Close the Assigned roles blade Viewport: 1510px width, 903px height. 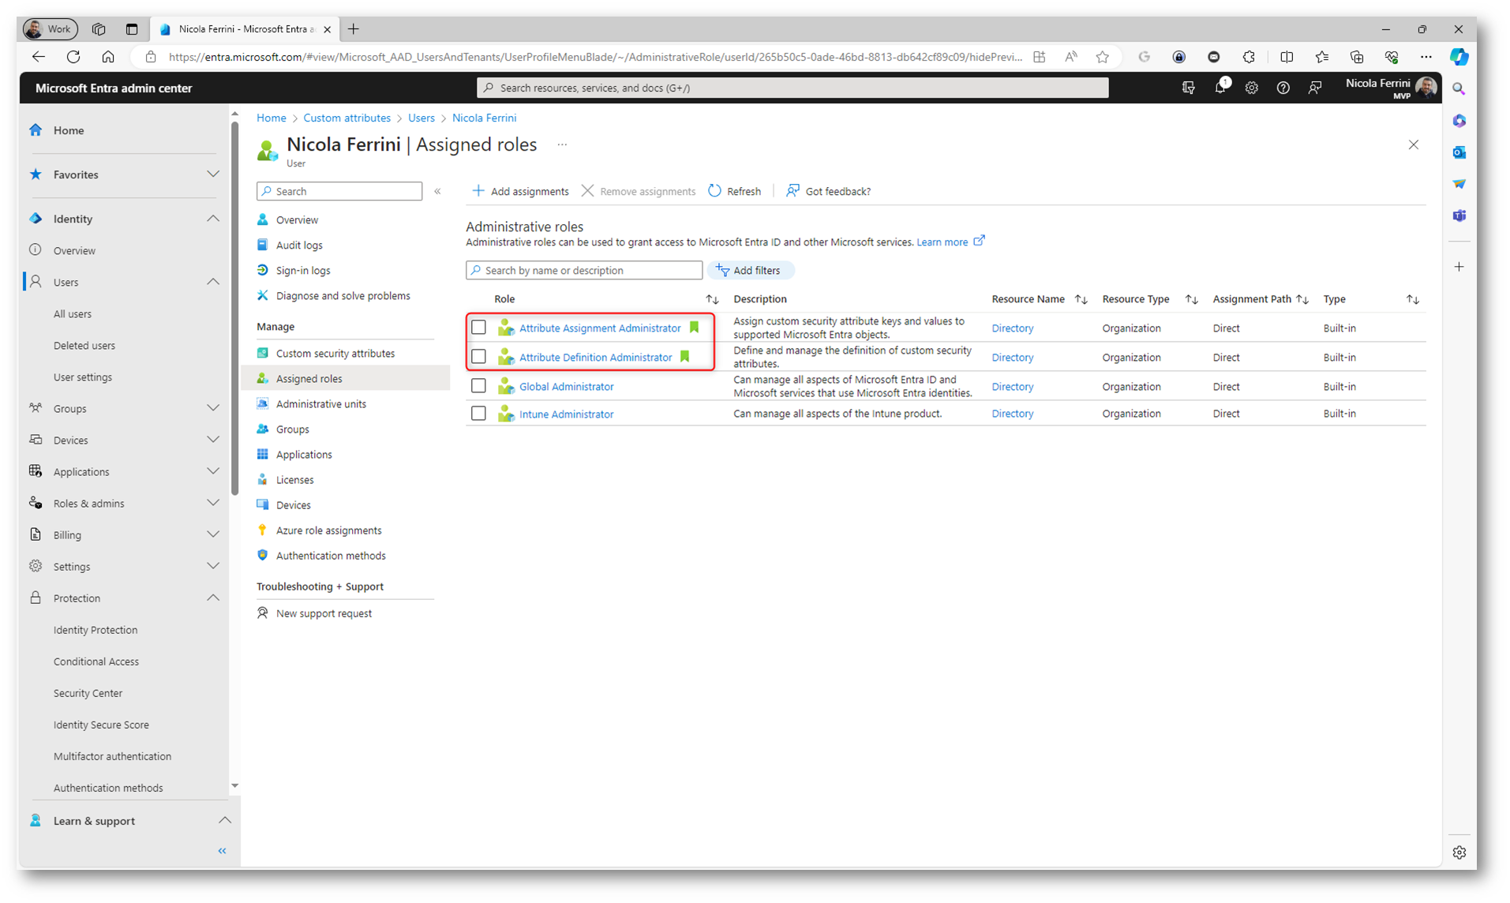tap(1413, 144)
